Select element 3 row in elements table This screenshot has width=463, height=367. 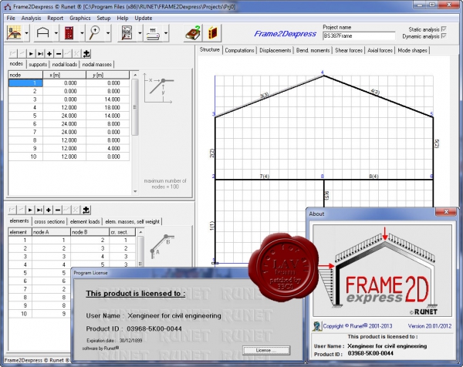72,257
